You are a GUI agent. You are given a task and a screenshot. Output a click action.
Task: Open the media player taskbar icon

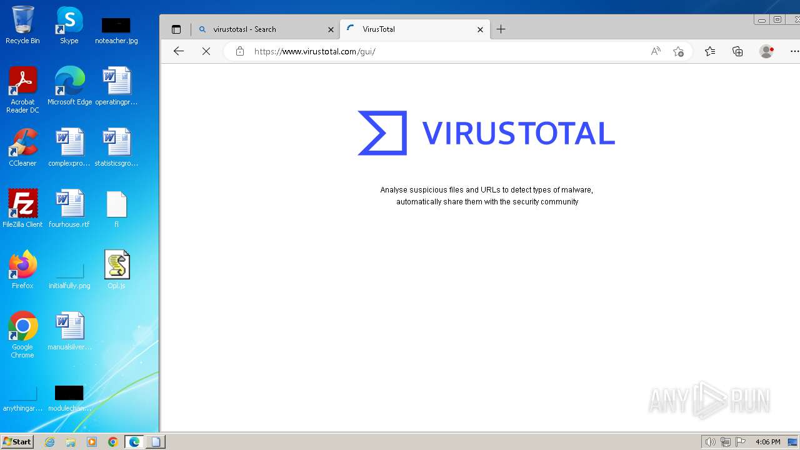pyautogui.click(x=92, y=442)
